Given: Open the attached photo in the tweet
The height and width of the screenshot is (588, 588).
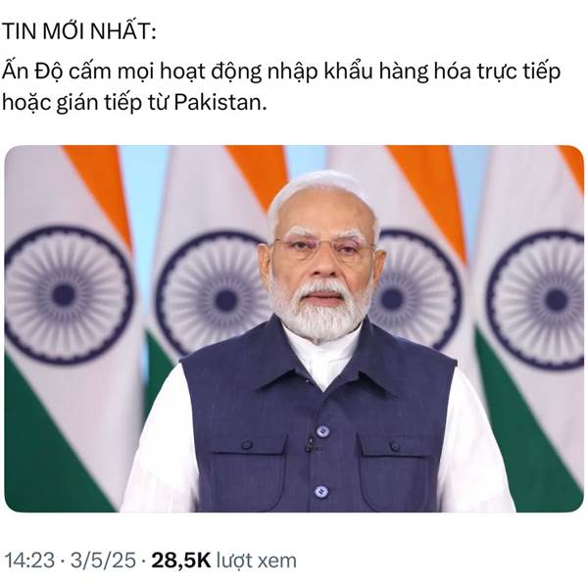Looking at the screenshot, I should [294, 328].
